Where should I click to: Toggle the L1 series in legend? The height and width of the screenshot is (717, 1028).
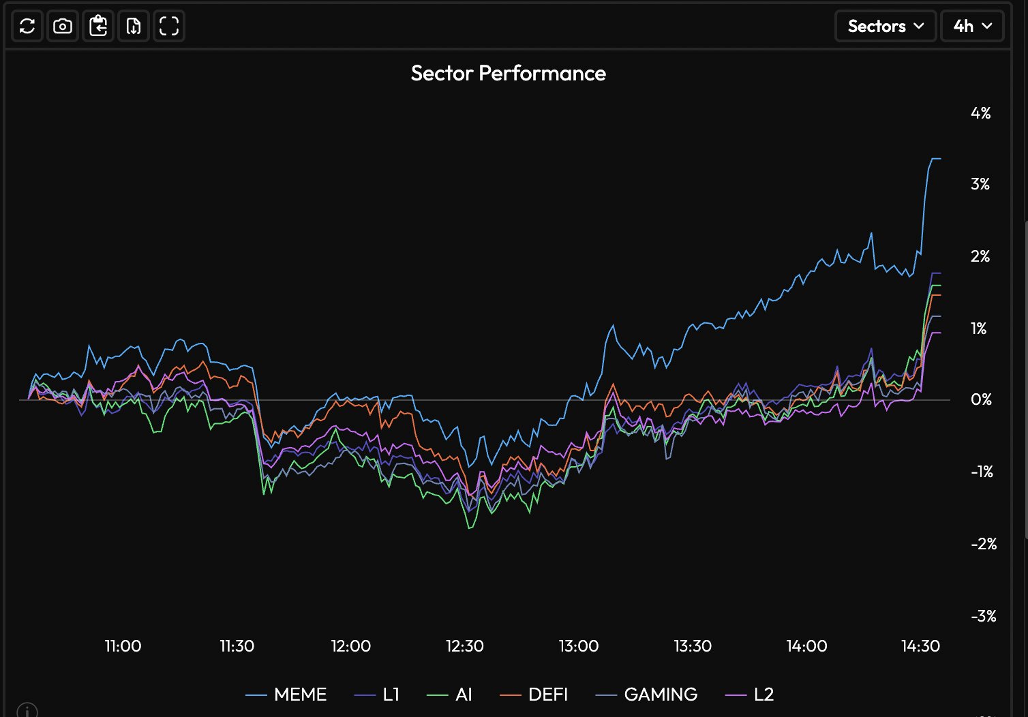(377, 695)
